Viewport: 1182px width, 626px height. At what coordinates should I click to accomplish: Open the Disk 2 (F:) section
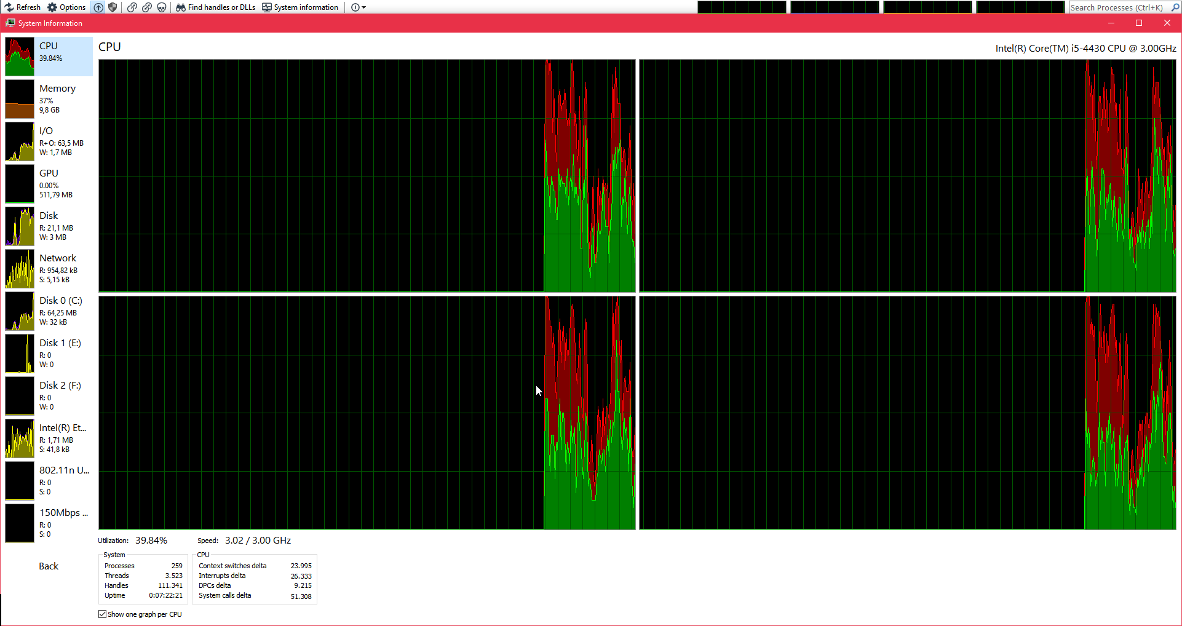49,396
